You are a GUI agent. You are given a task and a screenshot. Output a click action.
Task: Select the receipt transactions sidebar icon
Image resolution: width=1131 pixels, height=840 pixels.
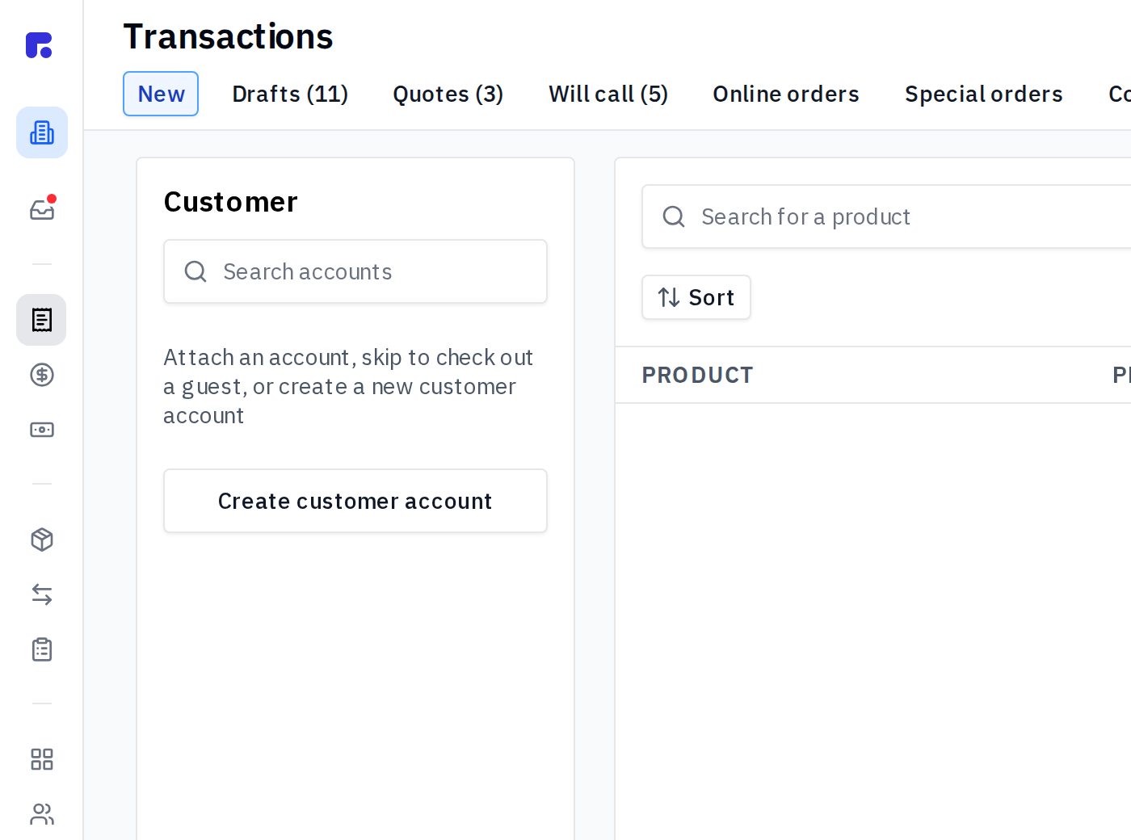click(x=41, y=320)
